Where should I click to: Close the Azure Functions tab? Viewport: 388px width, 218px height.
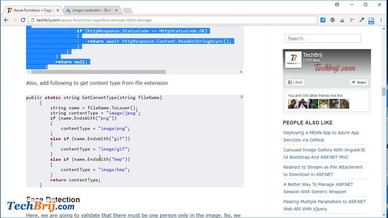click(x=58, y=10)
